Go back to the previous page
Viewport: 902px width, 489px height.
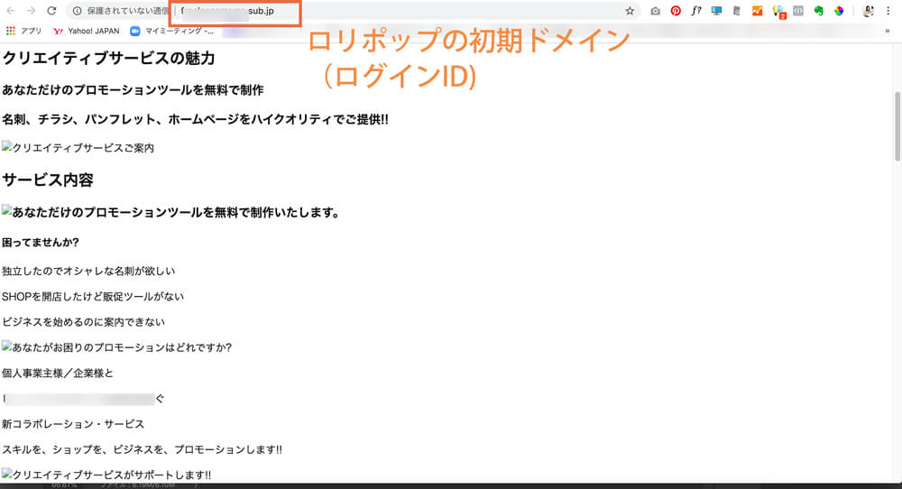click(10, 11)
